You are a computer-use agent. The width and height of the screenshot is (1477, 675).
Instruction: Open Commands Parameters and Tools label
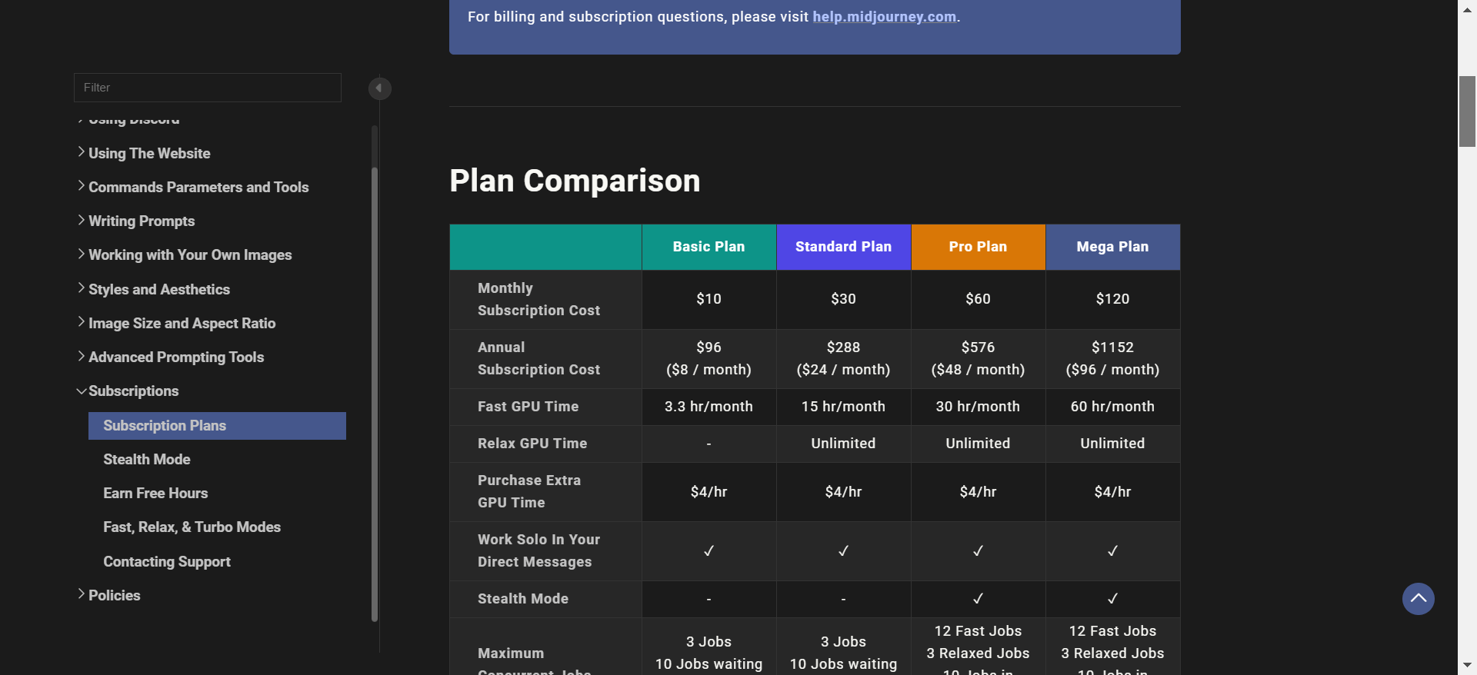198,188
